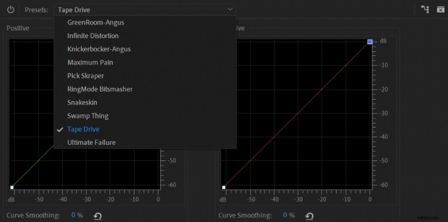The height and width of the screenshot is (222, 448).
Task: Click the channel map routing icon
Action: tap(425, 10)
